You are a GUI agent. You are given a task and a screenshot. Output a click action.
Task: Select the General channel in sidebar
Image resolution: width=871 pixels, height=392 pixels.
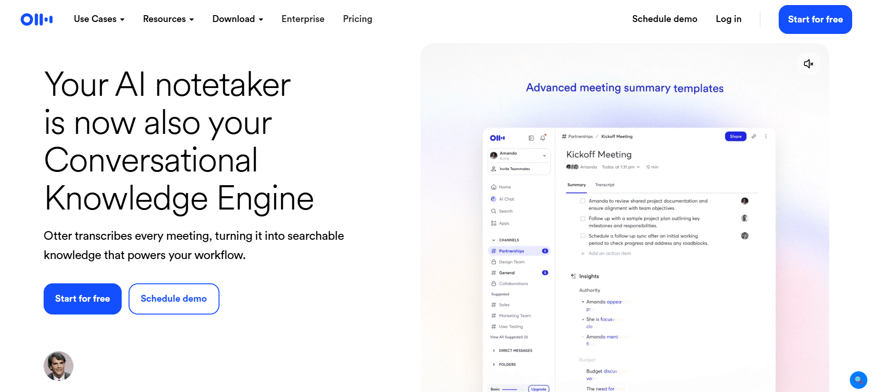(519, 273)
